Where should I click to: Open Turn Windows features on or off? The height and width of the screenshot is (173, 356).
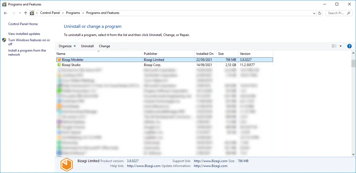29,42
